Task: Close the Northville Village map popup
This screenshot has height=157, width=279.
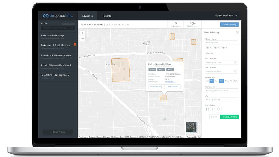Action: [x=180, y=64]
